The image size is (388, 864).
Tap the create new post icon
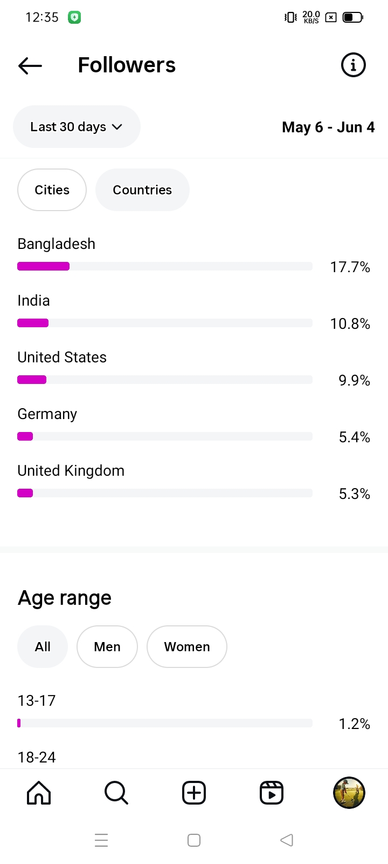tap(194, 793)
